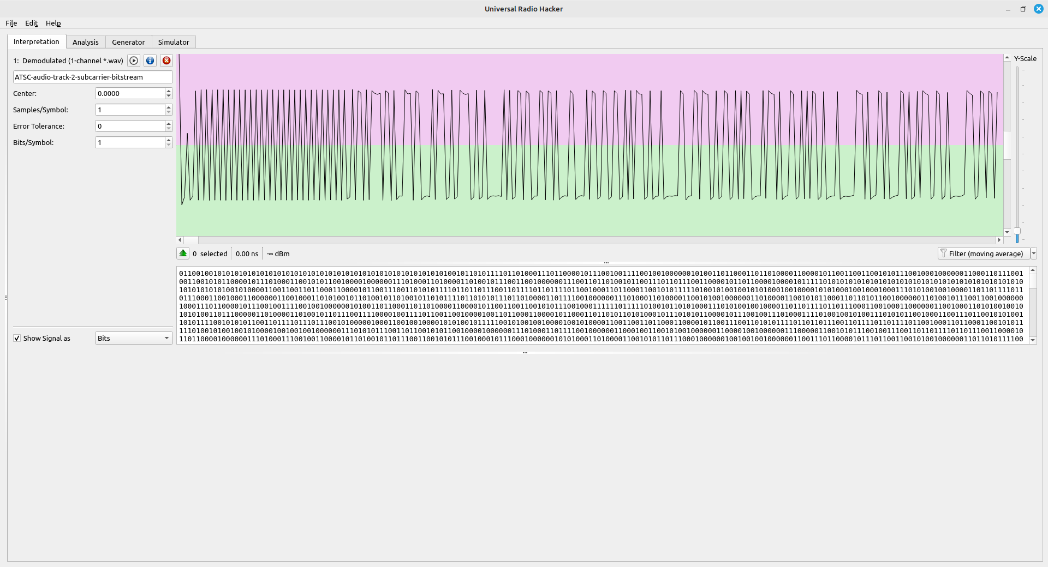Toggle the Show Signal as checkbox
Screen dimensions: 1048x567
pyautogui.click(x=17, y=339)
